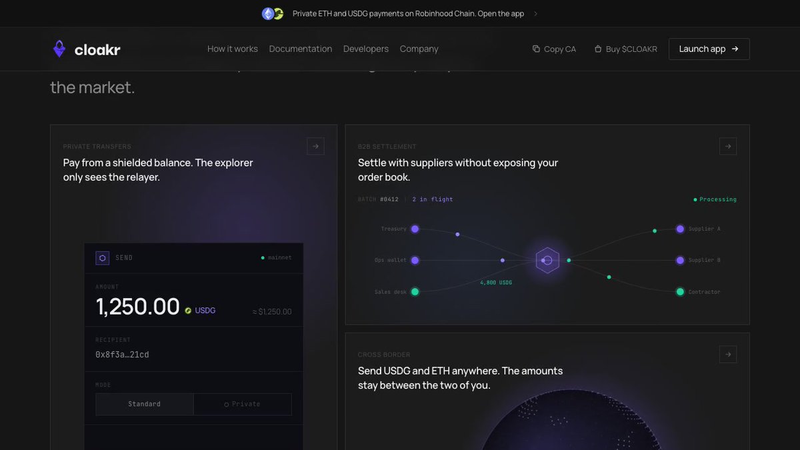Screen dimensions: 800x450
Task: Click the 1,250.00 amount value
Action: (138, 307)
